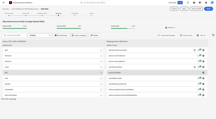Open data prep for firstname row
The width and height of the screenshot is (216, 119).
click(x=101, y=56)
